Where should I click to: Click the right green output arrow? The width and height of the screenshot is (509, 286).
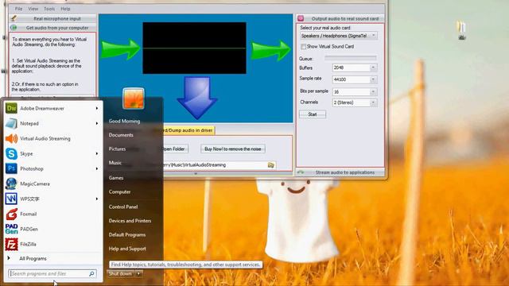pos(270,49)
